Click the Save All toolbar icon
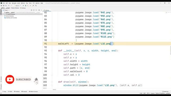The image size is (171, 96). click(x=3, y=6)
